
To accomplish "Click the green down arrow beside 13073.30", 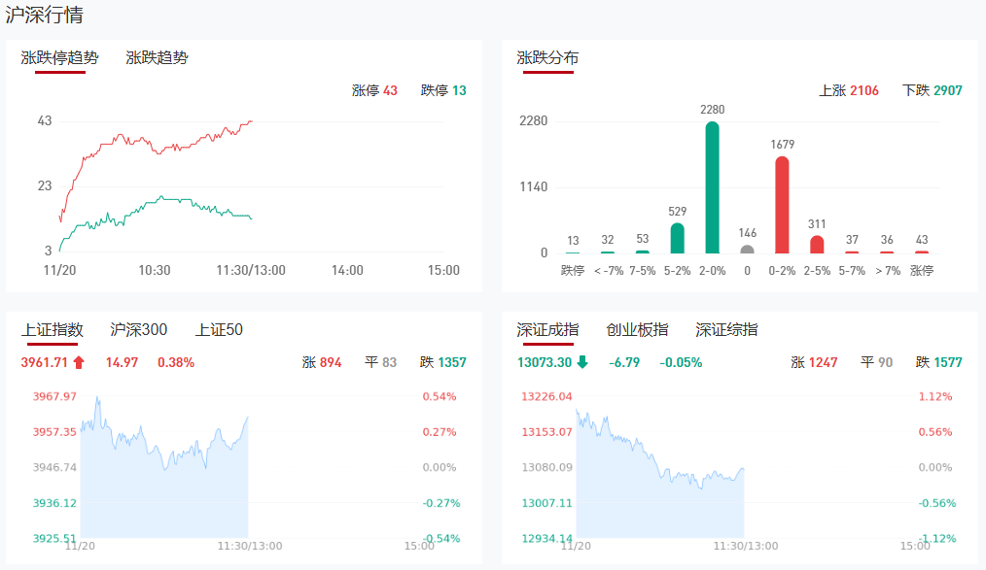I will click(582, 363).
